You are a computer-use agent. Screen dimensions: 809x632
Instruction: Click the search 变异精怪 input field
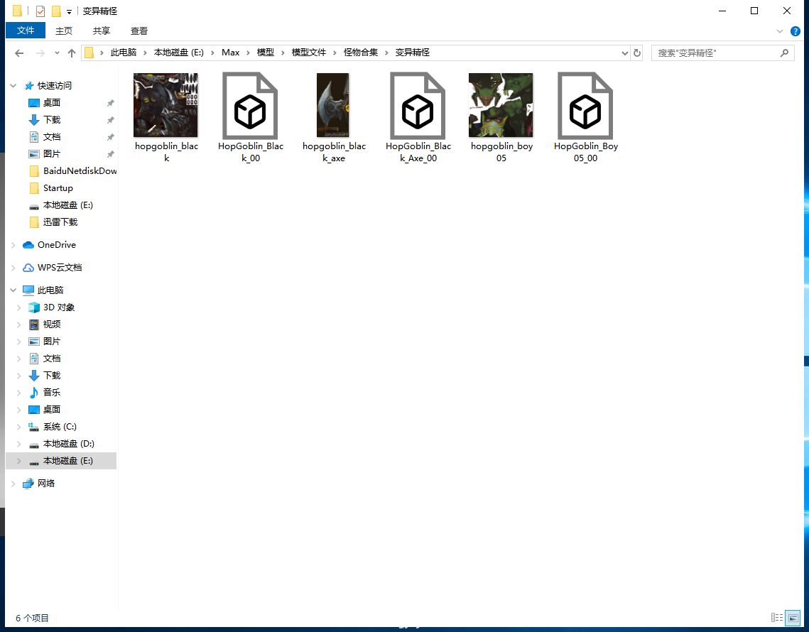[716, 53]
